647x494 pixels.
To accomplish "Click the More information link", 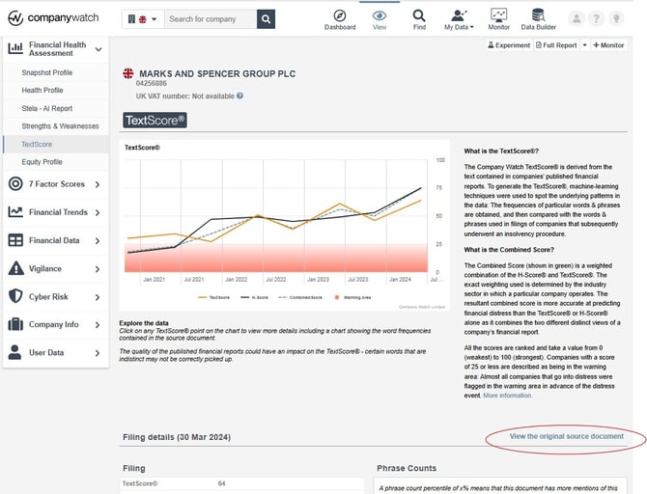I will tap(508, 396).
